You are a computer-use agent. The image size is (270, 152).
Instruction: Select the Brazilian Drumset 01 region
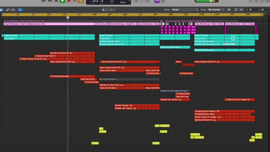pos(72,53)
